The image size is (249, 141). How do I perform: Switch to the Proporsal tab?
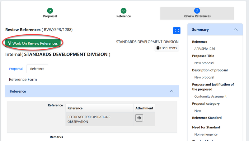pos(16,69)
